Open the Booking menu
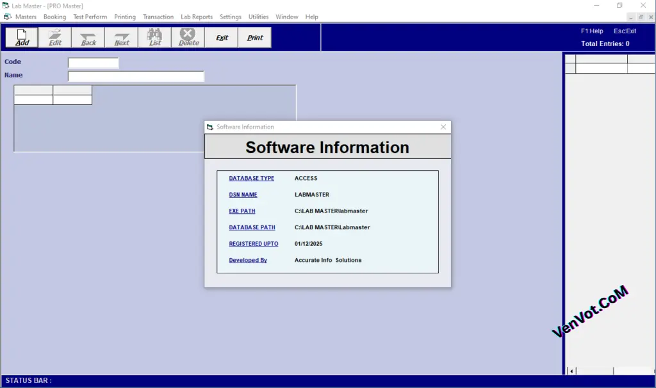 55,17
